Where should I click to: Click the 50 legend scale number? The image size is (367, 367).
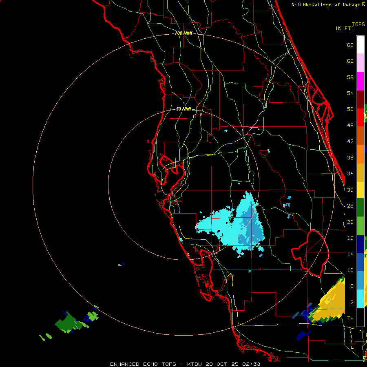(350, 109)
